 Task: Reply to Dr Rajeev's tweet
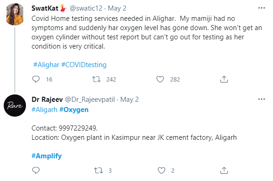[x=36, y=170]
